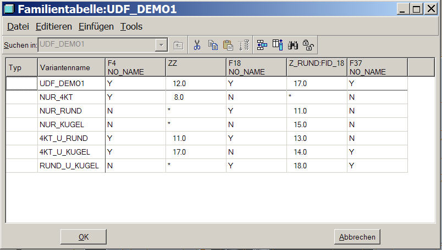The image size is (442, 250).
Task: Click the ZZ value 8.0 cell
Action: tap(196, 97)
